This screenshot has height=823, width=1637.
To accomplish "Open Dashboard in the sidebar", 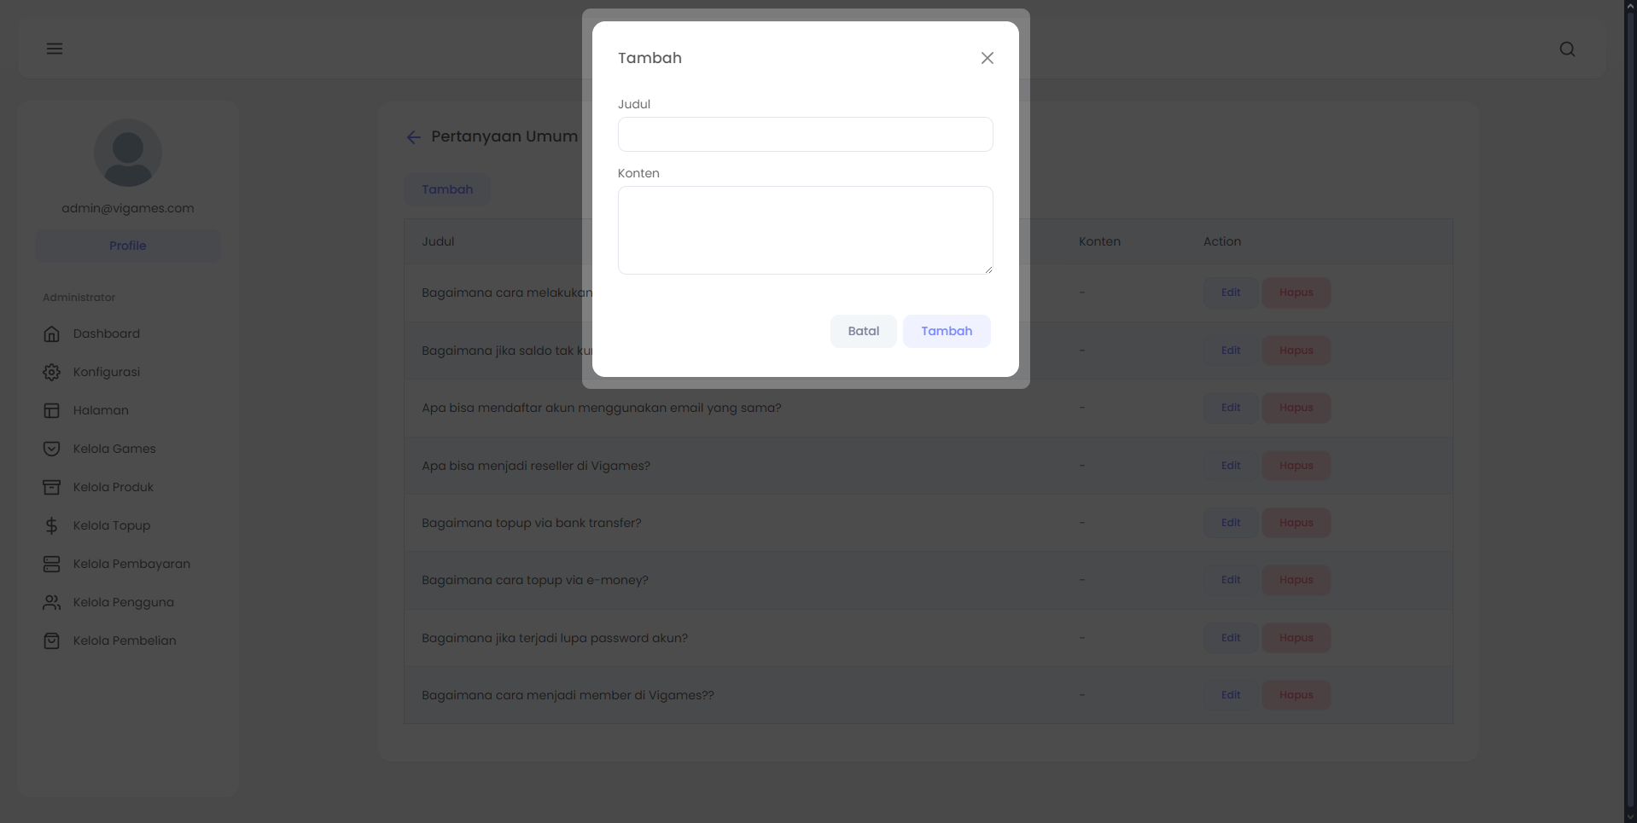I will coord(107,333).
